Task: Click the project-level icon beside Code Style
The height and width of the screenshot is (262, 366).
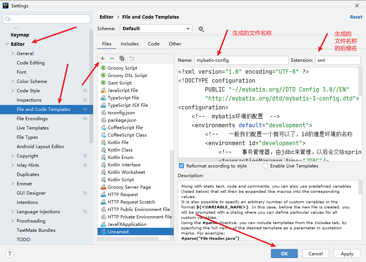Action: coord(85,91)
